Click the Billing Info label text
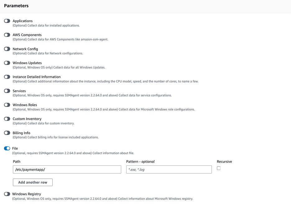This screenshot has height=208, width=291. [21, 133]
